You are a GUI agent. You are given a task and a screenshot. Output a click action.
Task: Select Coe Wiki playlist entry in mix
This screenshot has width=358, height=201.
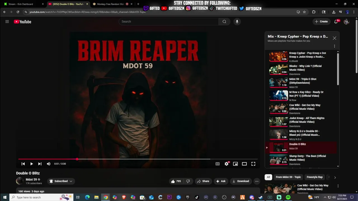pos(302,109)
